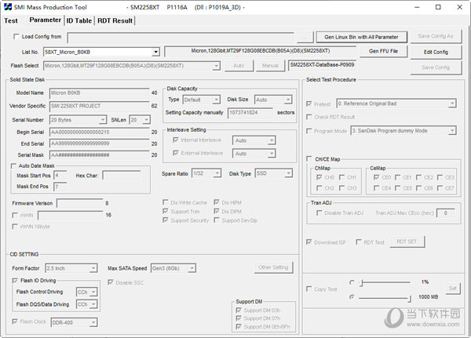The width and height of the screenshot is (471, 338).
Task: Toggle the Auto Date Mask checkbox
Action: [14, 165]
